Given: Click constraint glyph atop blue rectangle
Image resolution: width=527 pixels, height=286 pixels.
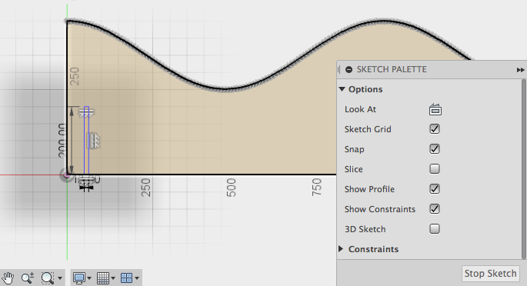Looking at the screenshot, I should (x=86, y=114).
